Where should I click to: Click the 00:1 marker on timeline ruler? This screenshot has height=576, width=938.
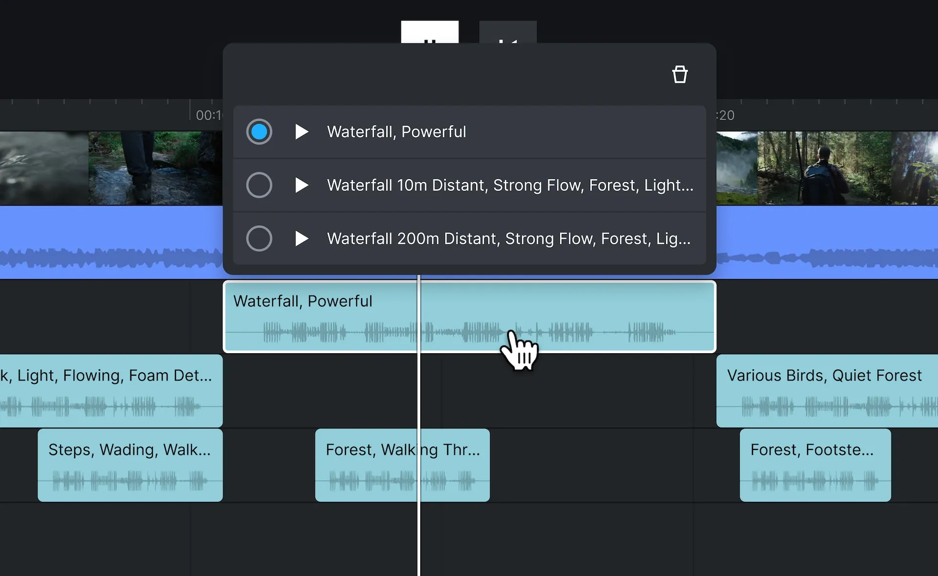[x=208, y=115]
